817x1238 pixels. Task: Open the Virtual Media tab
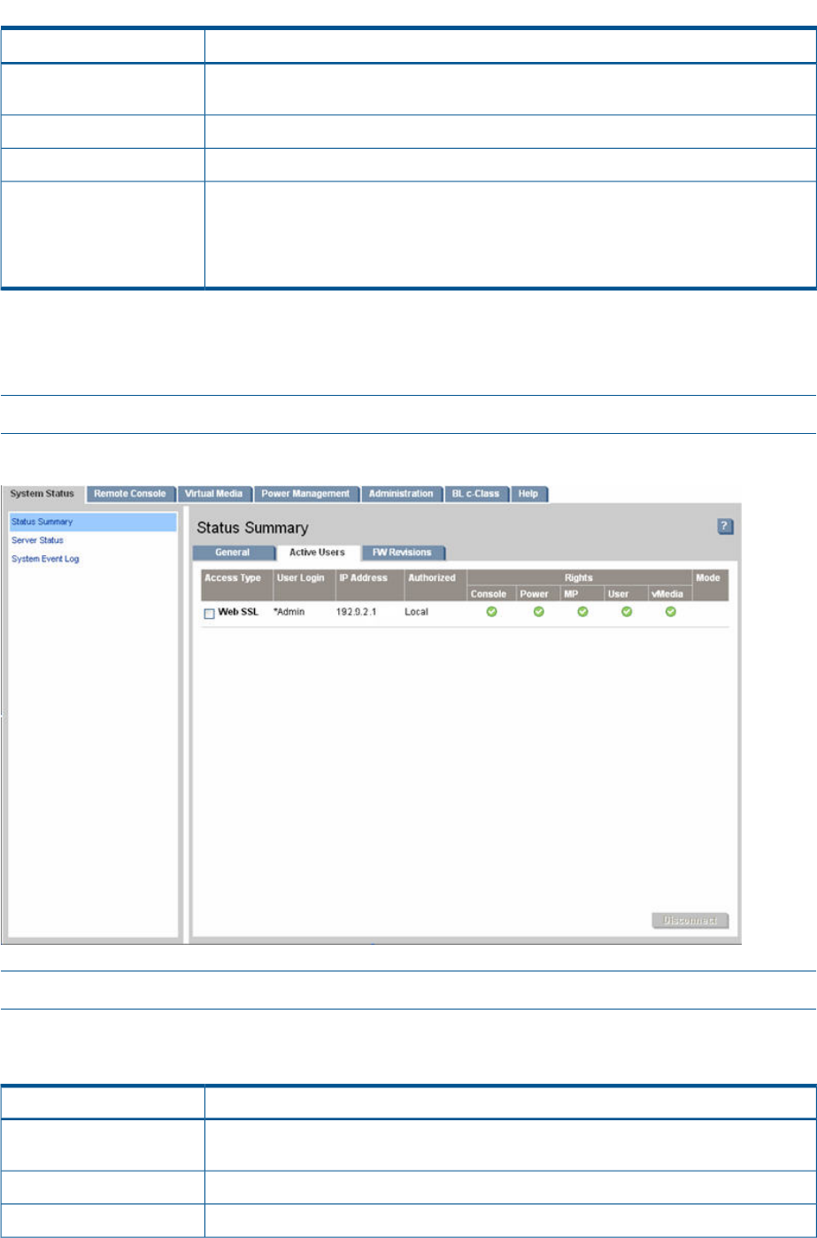point(214,493)
